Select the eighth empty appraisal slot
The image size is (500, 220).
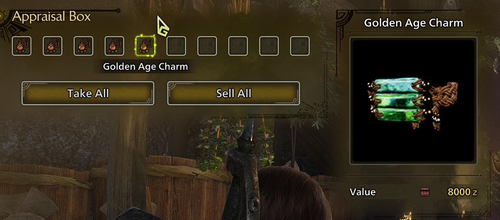click(x=238, y=46)
